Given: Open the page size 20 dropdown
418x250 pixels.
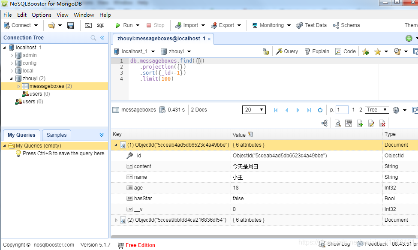Looking at the screenshot, I should tap(254, 110).
